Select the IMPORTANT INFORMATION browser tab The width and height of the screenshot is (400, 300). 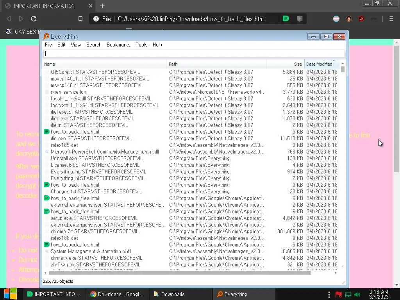point(48,6)
